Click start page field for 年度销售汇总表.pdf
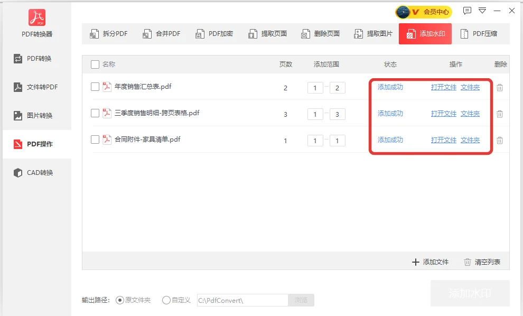The width and height of the screenshot is (523, 316). pos(315,88)
